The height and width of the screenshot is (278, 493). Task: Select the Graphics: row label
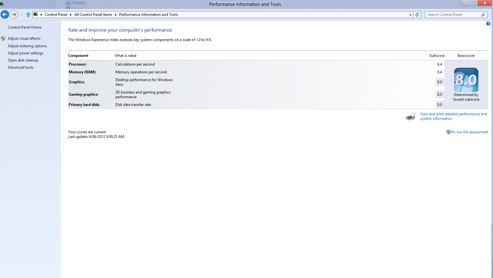pos(77,82)
